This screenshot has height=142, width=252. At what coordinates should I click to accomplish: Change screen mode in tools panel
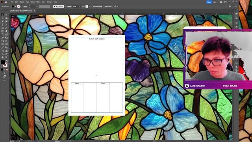pyautogui.click(x=4, y=77)
